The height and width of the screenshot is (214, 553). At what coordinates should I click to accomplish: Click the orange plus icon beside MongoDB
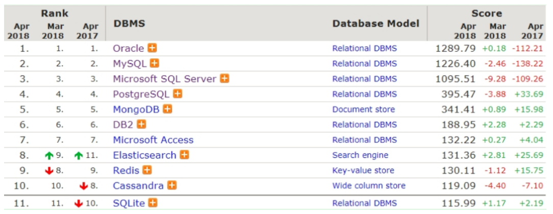167,109
